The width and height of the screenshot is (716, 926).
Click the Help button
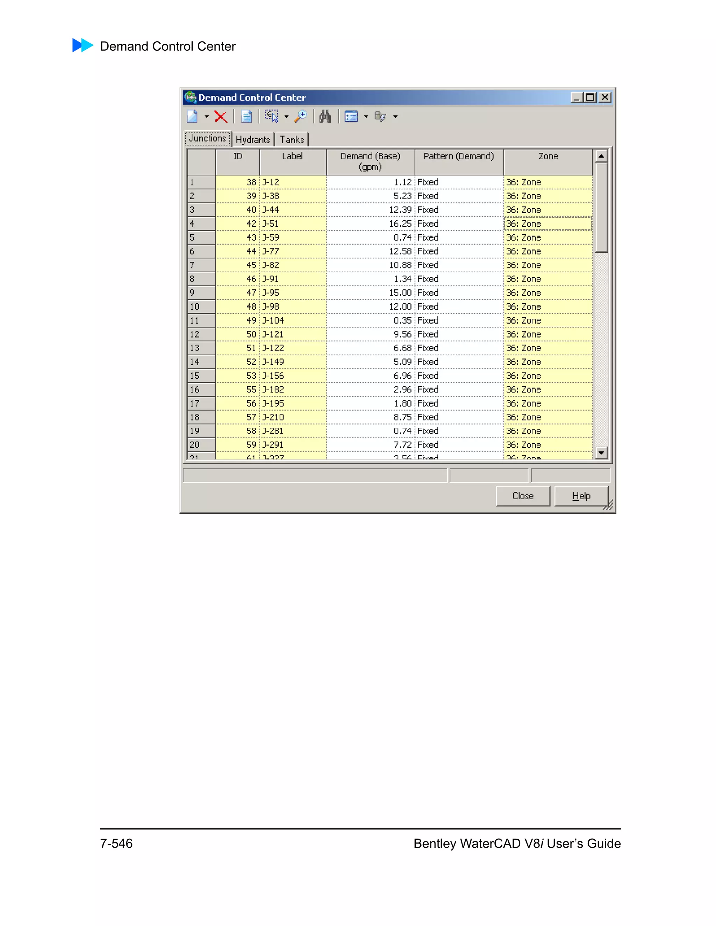pyautogui.click(x=581, y=495)
